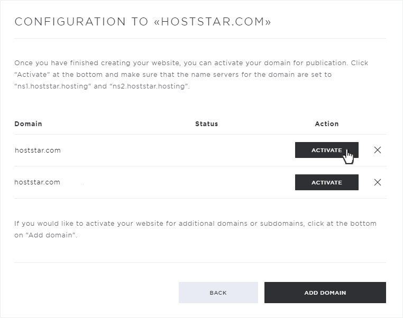Click the Status column header
This screenshot has height=318, width=403.
(207, 124)
